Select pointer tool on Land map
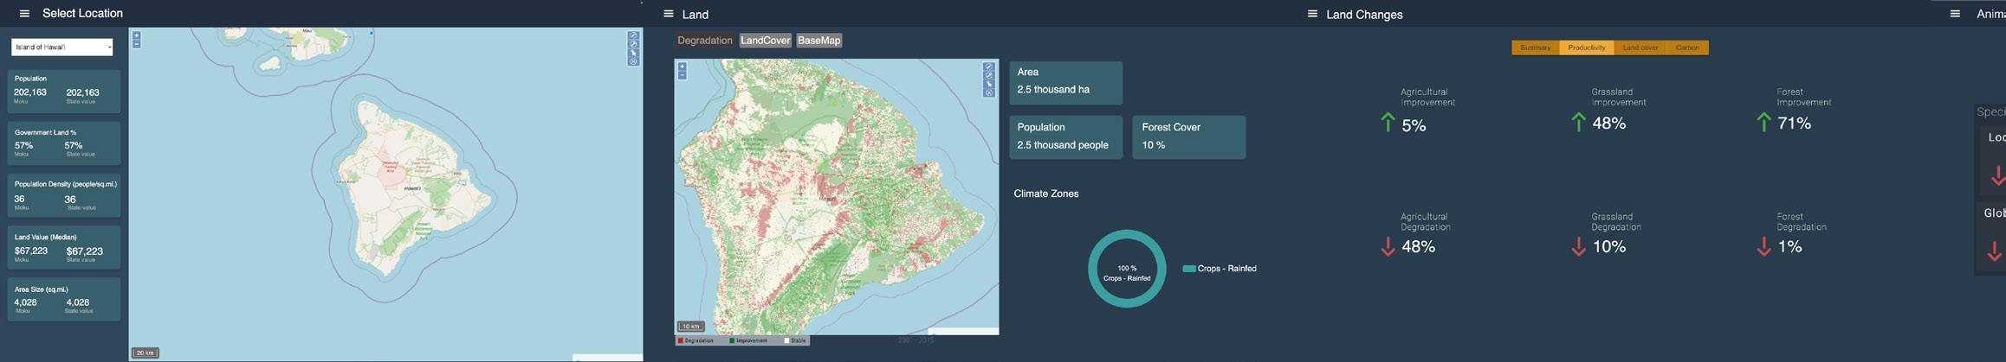This screenshot has height=362, width=2006. click(x=989, y=84)
